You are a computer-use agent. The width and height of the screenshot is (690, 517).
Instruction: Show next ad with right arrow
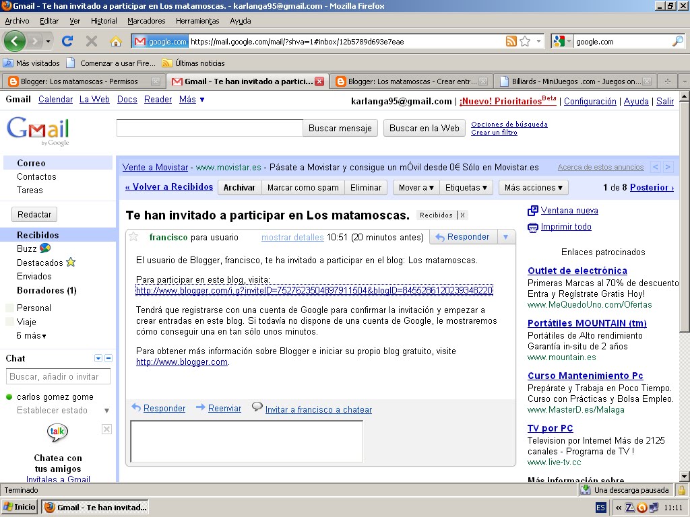coord(668,167)
